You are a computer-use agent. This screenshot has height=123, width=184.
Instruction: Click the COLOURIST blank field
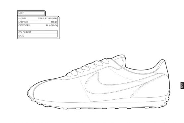click(38, 32)
